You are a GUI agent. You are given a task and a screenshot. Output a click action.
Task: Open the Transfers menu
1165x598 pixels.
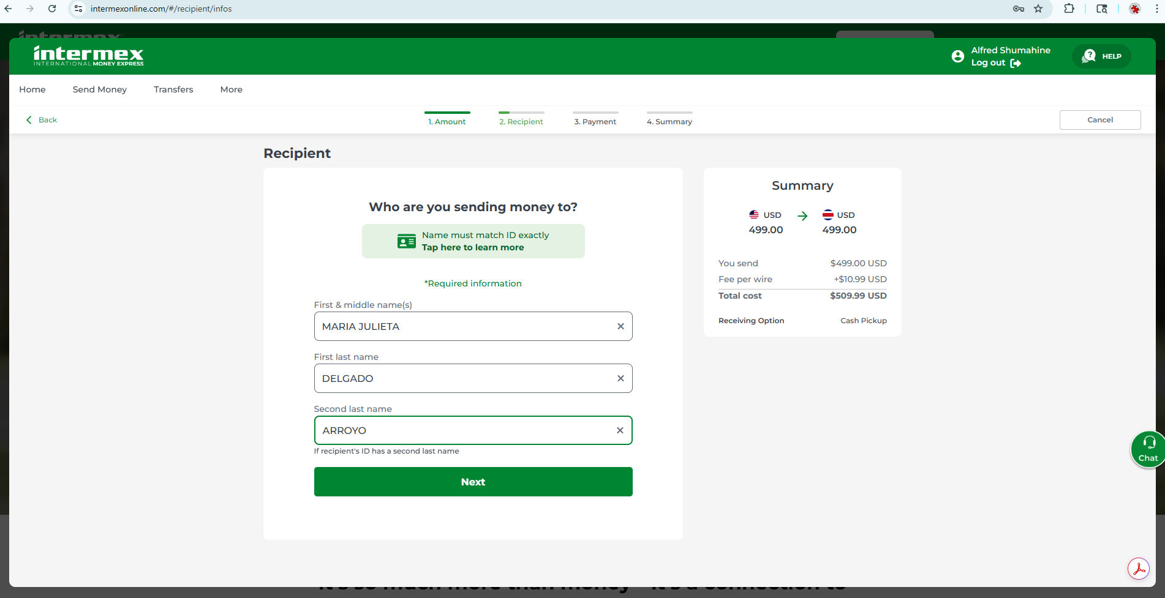click(x=173, y=89)
